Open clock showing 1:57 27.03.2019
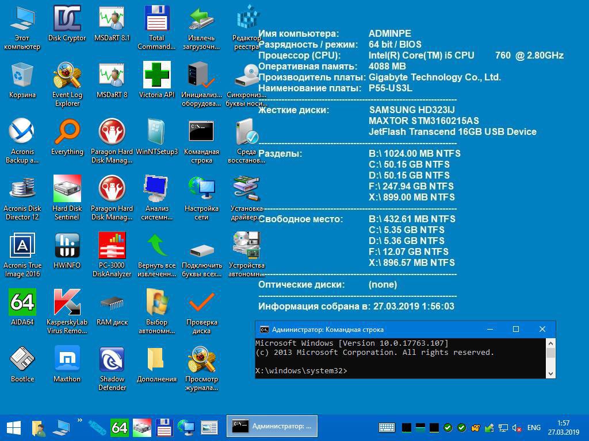 coord(564,427)
